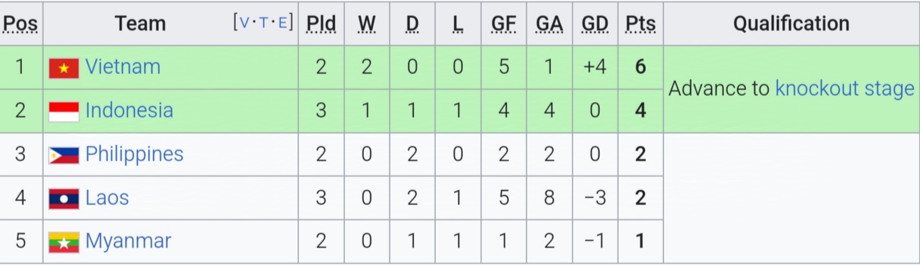920x265 pixels.
Task: Click the E edit template link
Action: tap(282, 23)
